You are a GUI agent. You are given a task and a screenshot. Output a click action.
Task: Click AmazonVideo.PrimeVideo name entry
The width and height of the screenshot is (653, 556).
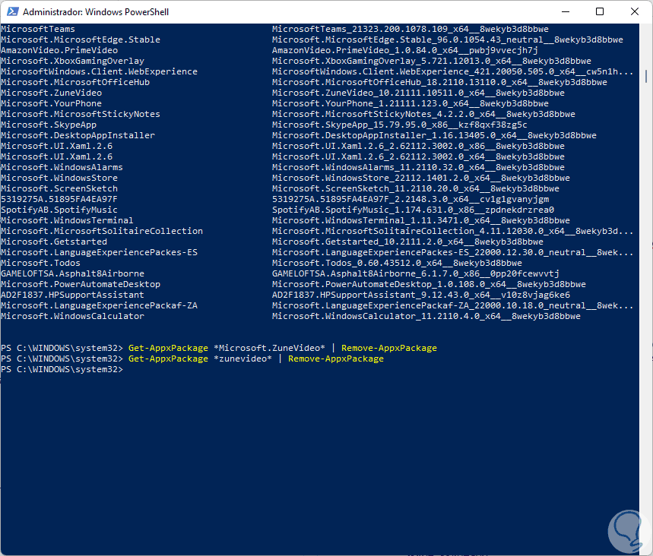pos(59,50)
